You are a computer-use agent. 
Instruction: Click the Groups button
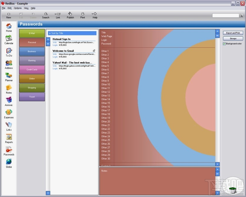point(233,39)
